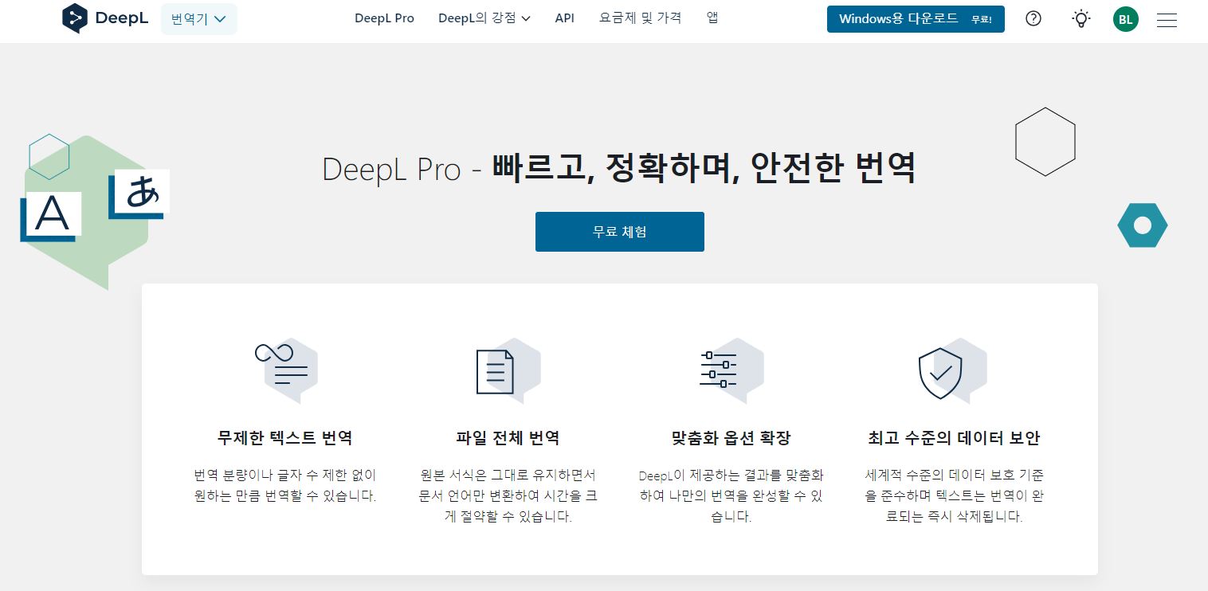Viewport: 1208px width, 591px height.
Task: Open the help question mark icon
Action: (1033, 19)
